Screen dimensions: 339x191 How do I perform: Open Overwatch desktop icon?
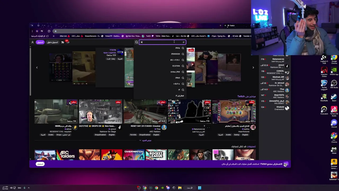click(x=324, y=110)
